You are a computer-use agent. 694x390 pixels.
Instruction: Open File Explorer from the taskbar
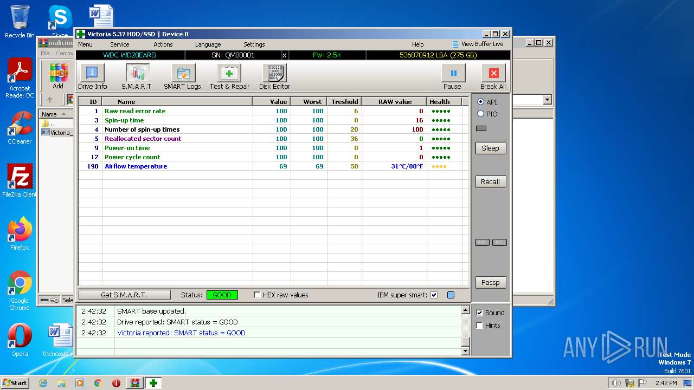pyautogui.click(x=61, y=383)
